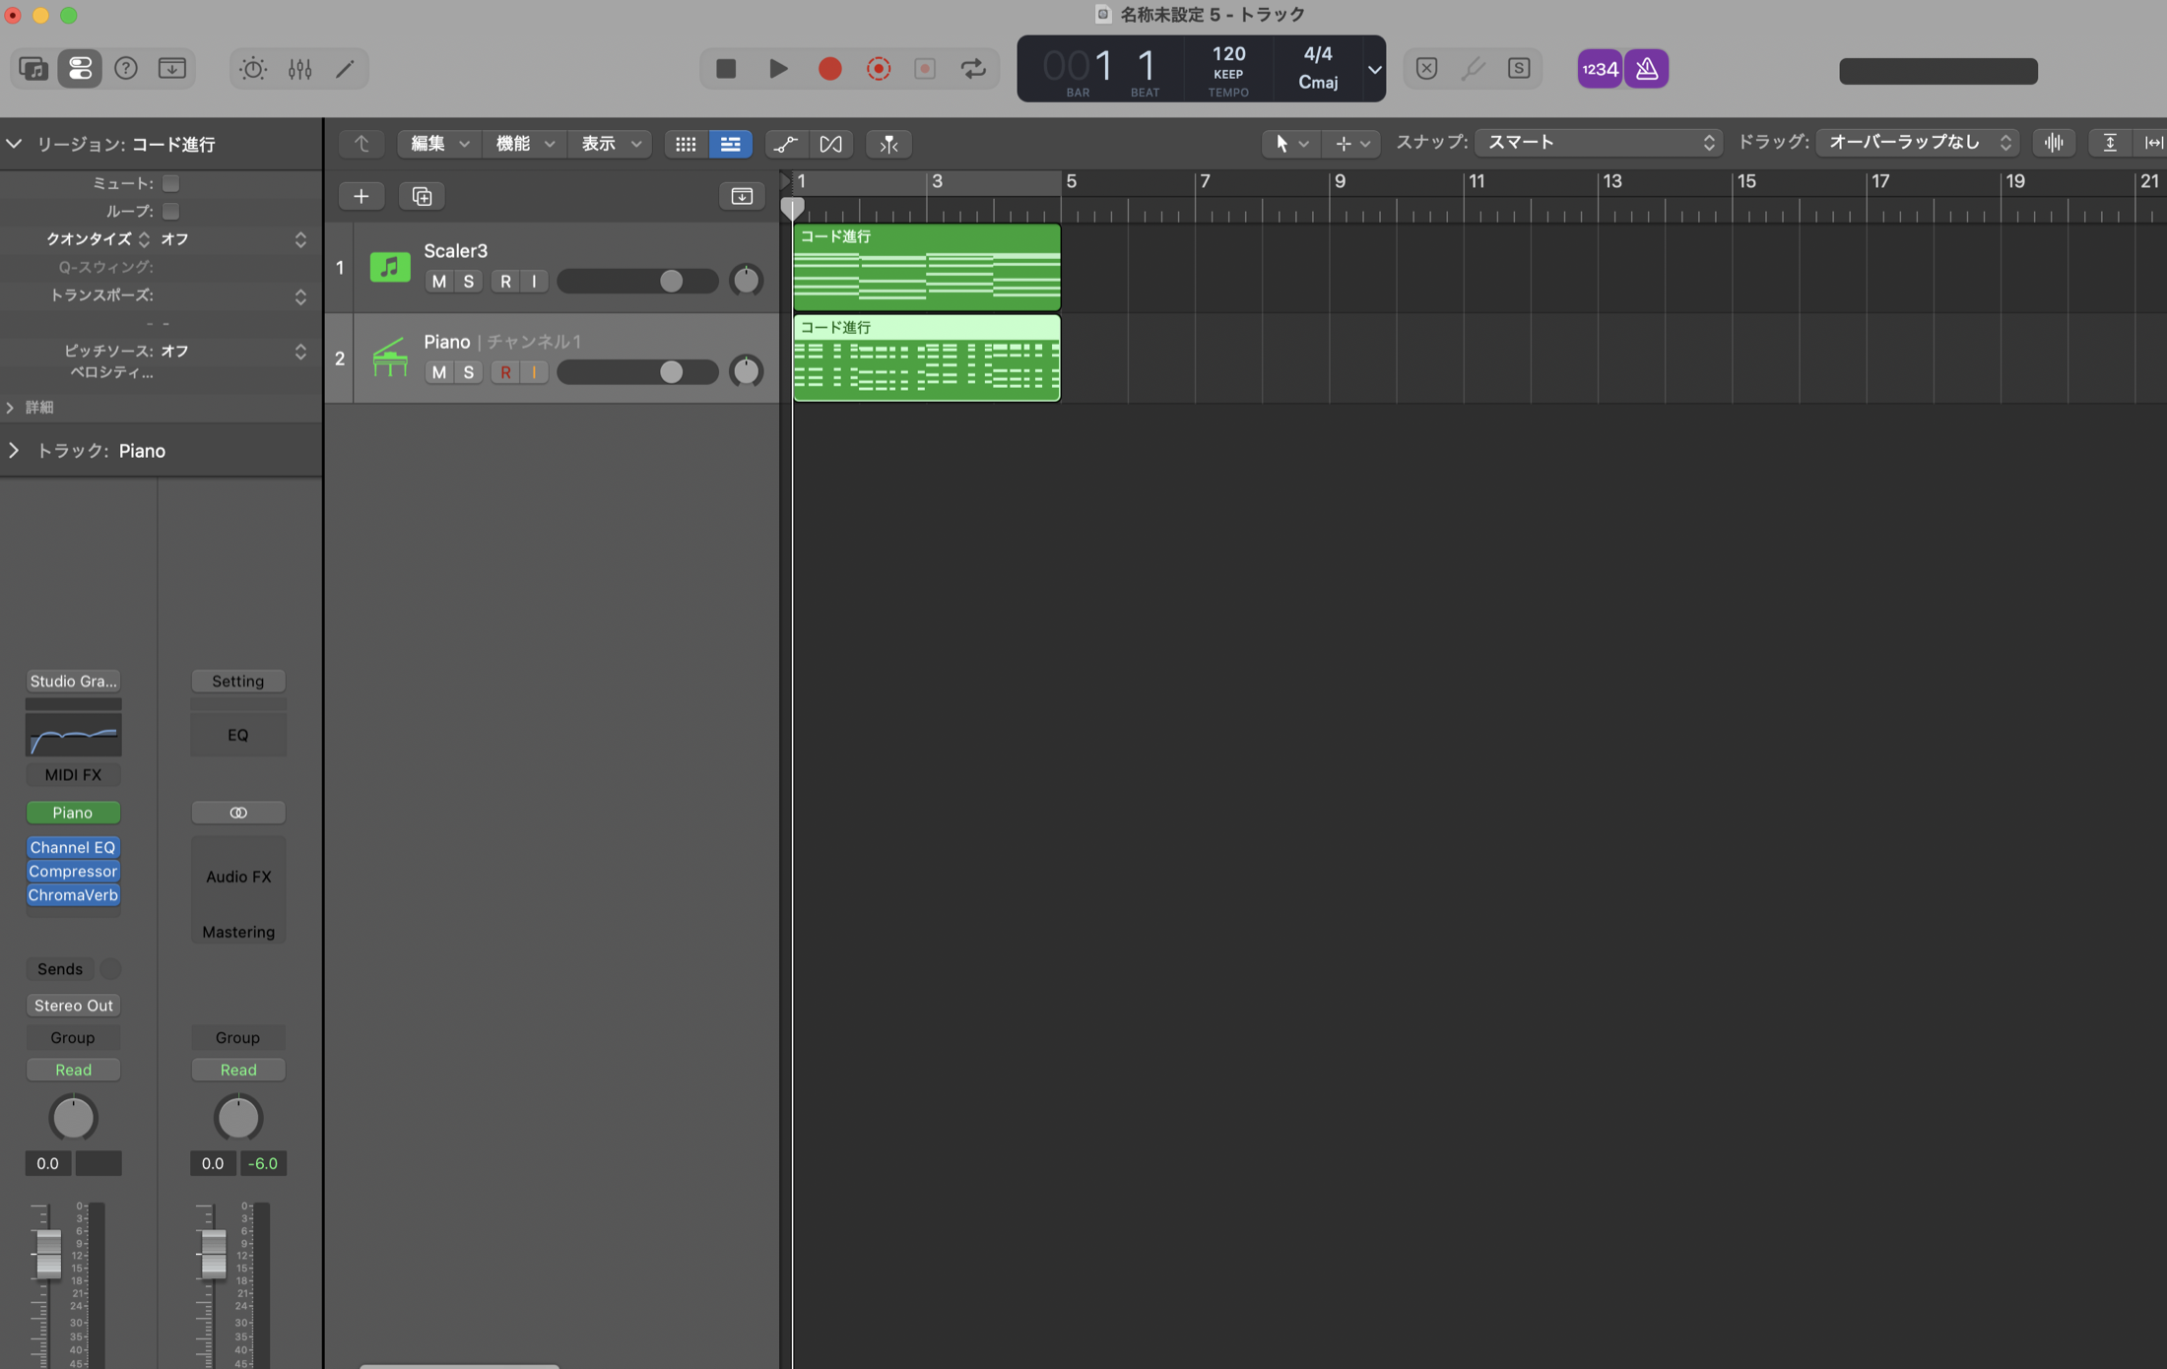
Task: Enable the Tuner icon
Action: pos(1473,68)
